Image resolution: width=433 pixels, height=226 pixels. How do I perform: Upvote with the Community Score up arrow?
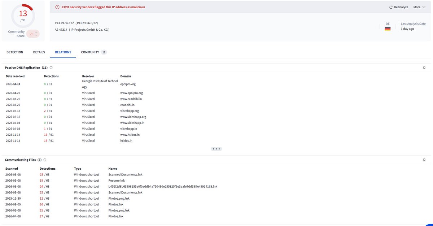[x=36, y=32]
